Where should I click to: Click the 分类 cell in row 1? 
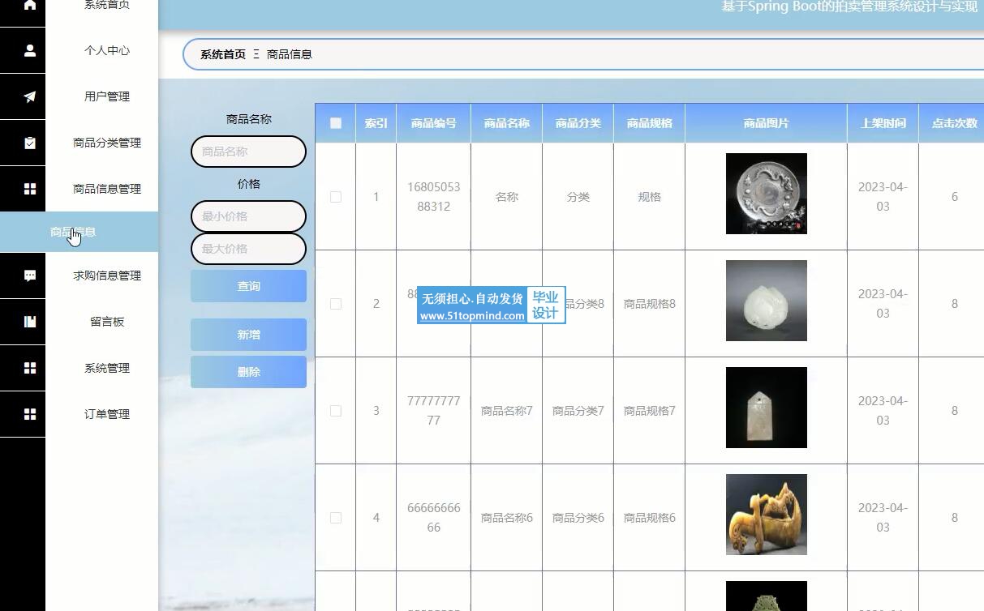tap(578, 197)
